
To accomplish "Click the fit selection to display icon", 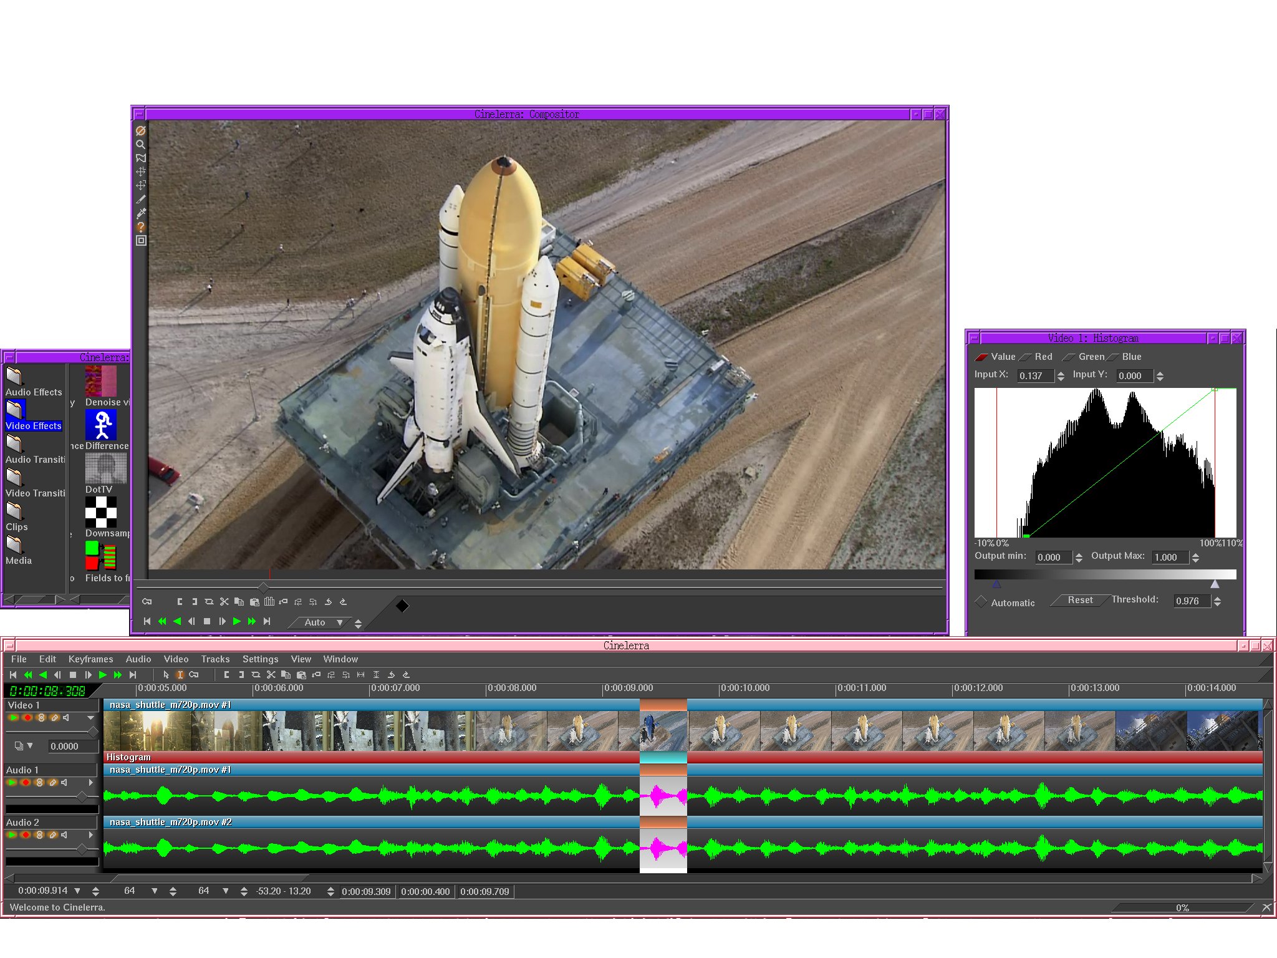I will pyautogui.click(x=360, y=675).
